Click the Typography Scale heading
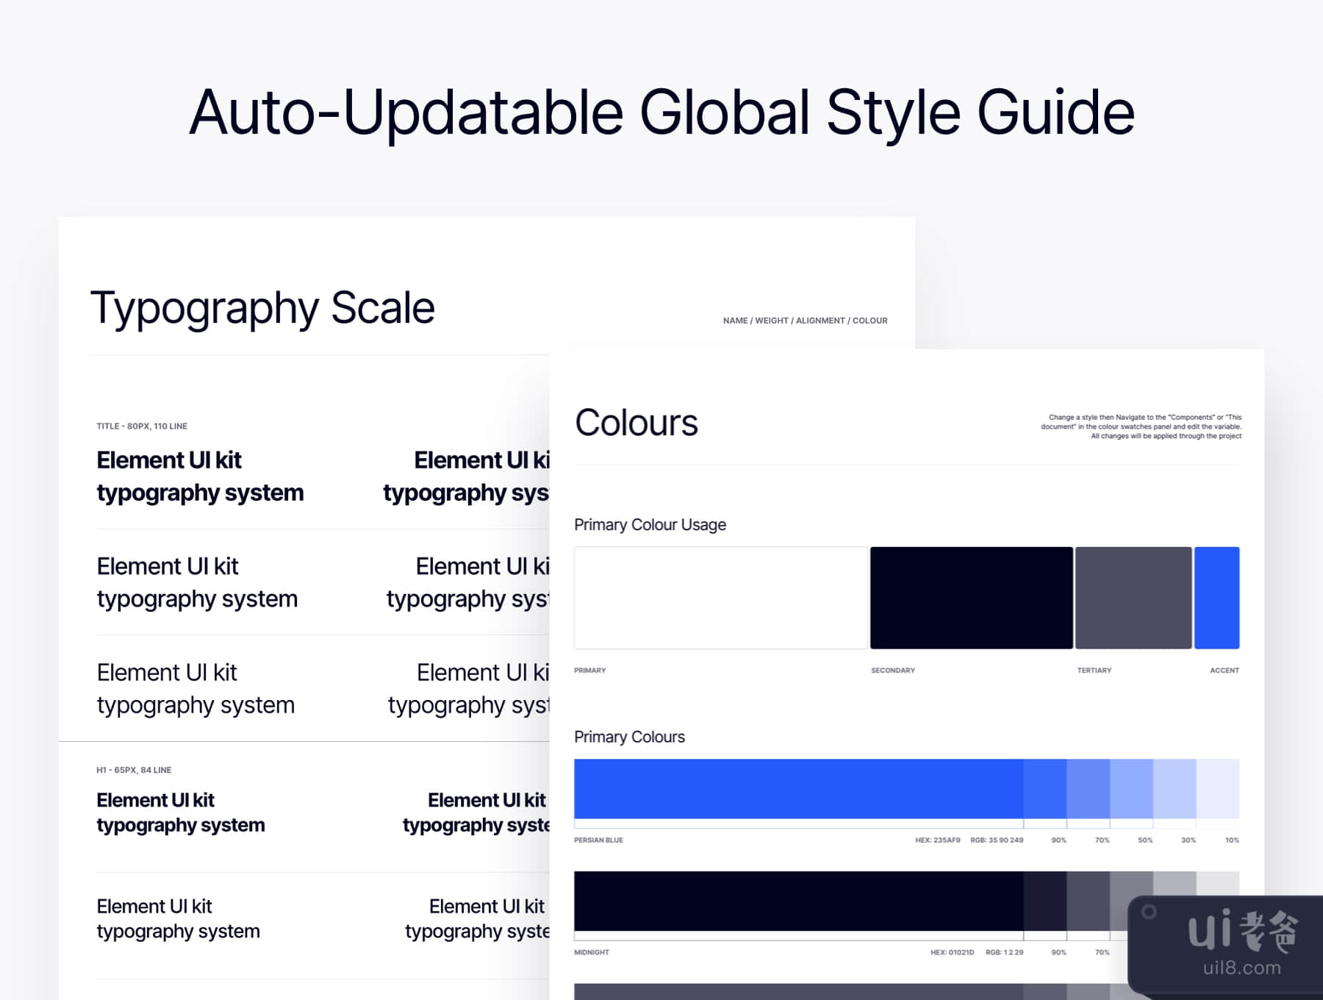1323x1000 pixels. click(262, 307)
